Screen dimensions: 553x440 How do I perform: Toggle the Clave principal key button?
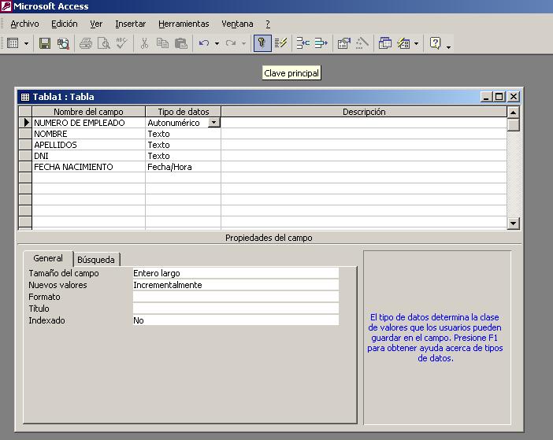(262, 43)
